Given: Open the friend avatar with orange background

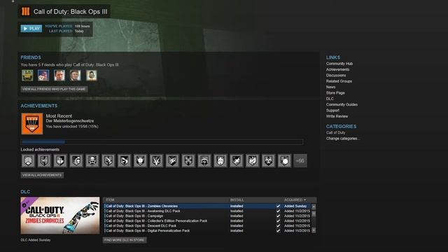Looking at the screenshot, I should pos(92,76).
